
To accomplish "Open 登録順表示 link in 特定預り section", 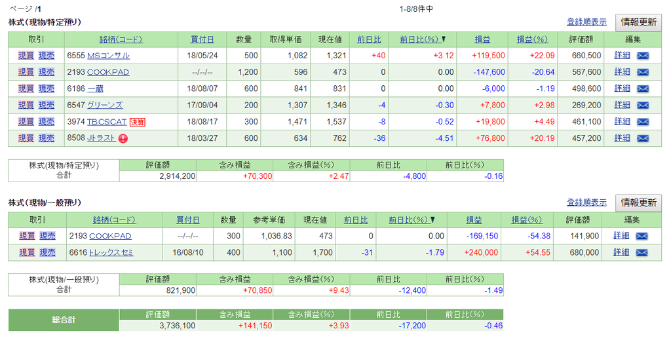I will 586,22.
